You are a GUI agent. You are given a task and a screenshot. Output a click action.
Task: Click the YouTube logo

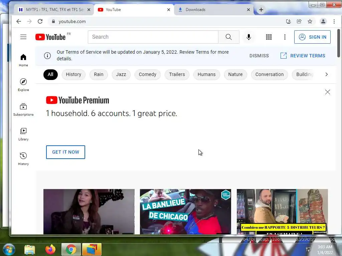[x=51, y=37]
